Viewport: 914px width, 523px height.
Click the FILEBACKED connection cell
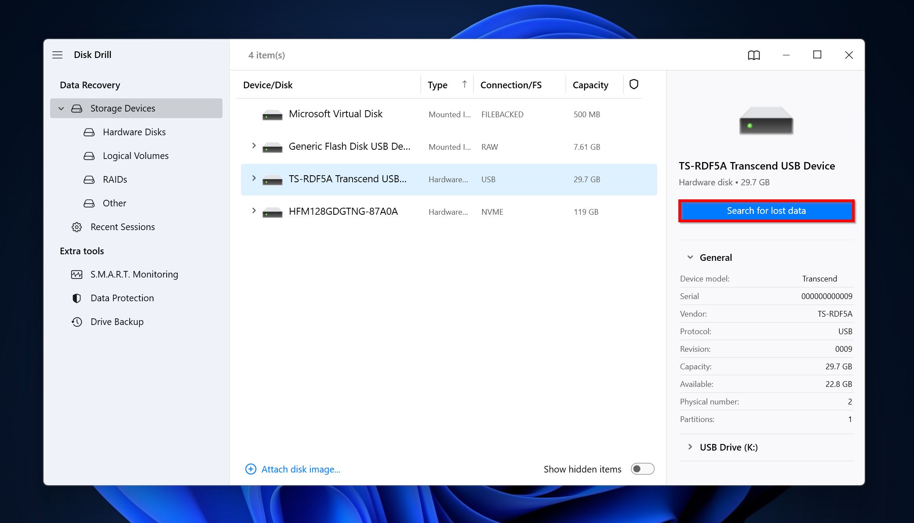[502, 115]
